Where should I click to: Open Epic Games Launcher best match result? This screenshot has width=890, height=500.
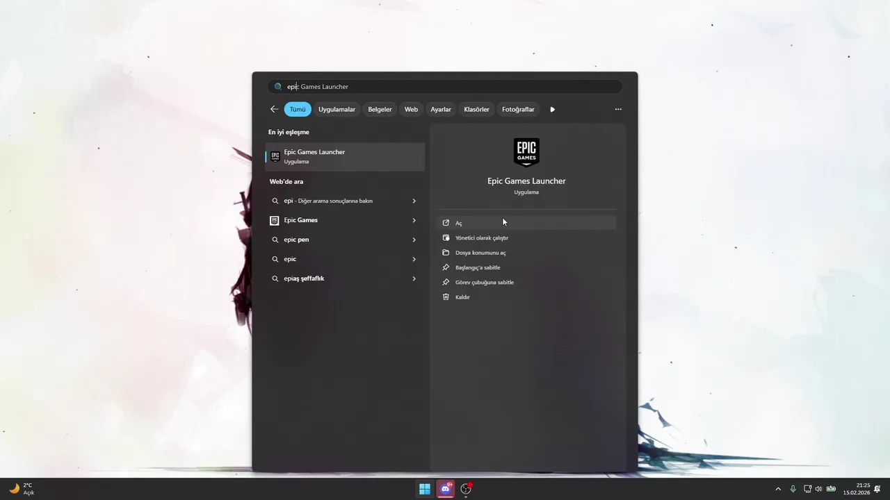click(x=345, y=156)
